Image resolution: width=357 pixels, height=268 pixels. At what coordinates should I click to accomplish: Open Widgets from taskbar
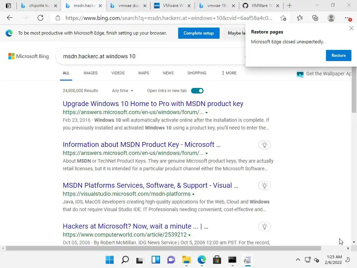156,260
